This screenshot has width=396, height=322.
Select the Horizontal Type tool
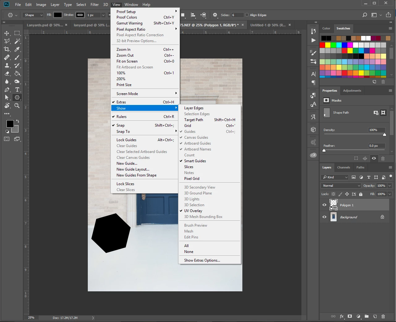tap(17, 89)
